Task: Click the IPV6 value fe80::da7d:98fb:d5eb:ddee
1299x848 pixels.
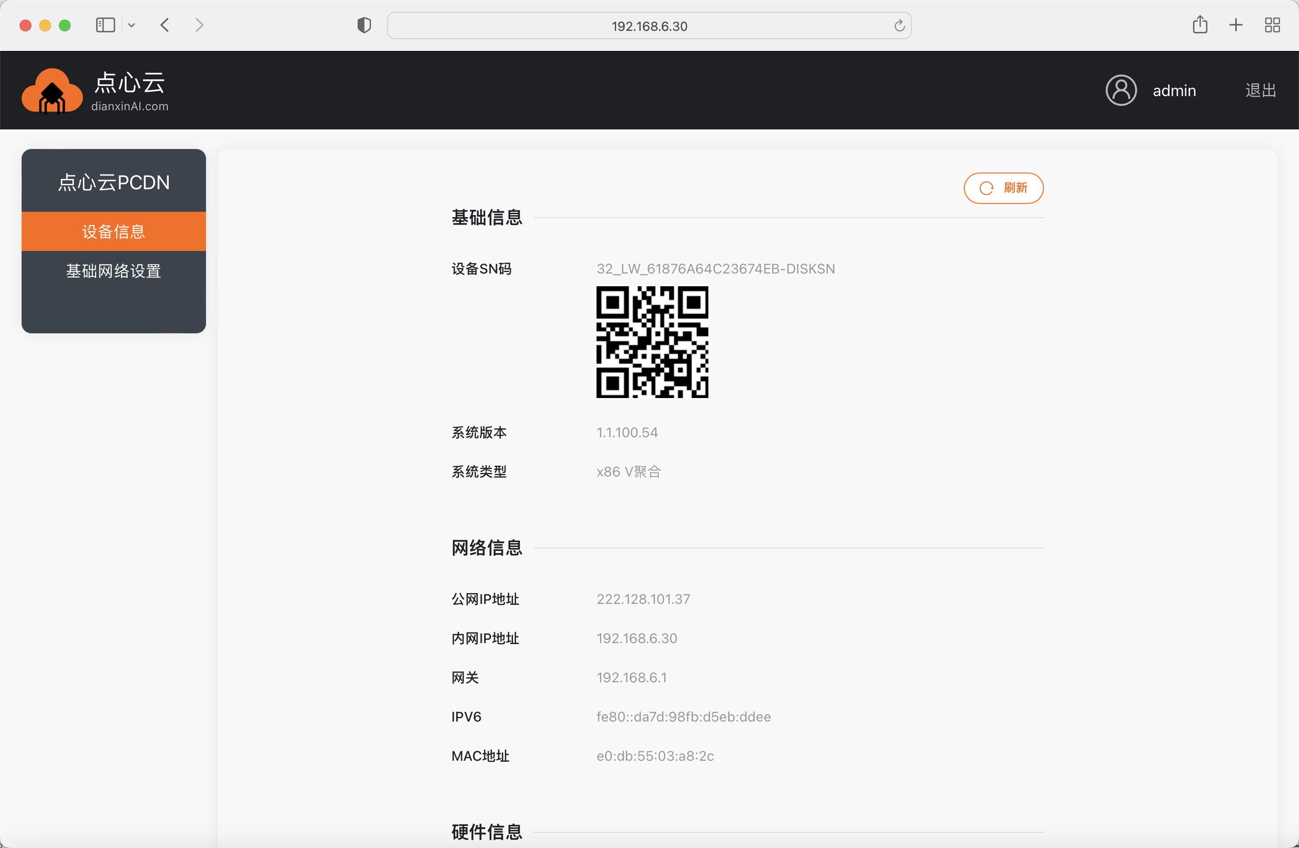Action: coord(683,717)
